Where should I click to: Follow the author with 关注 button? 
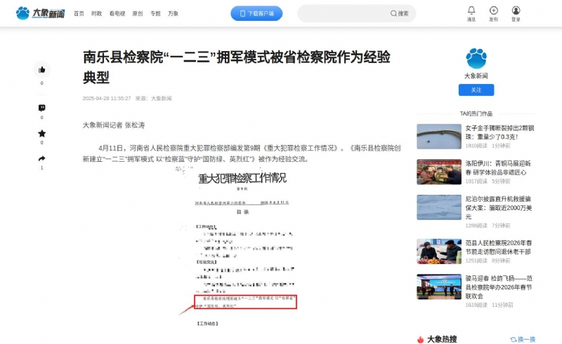click(x=476, y=90)
